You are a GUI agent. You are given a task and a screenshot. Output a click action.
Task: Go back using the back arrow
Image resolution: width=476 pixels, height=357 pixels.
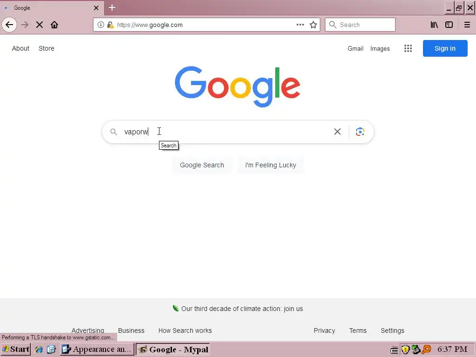9,25
